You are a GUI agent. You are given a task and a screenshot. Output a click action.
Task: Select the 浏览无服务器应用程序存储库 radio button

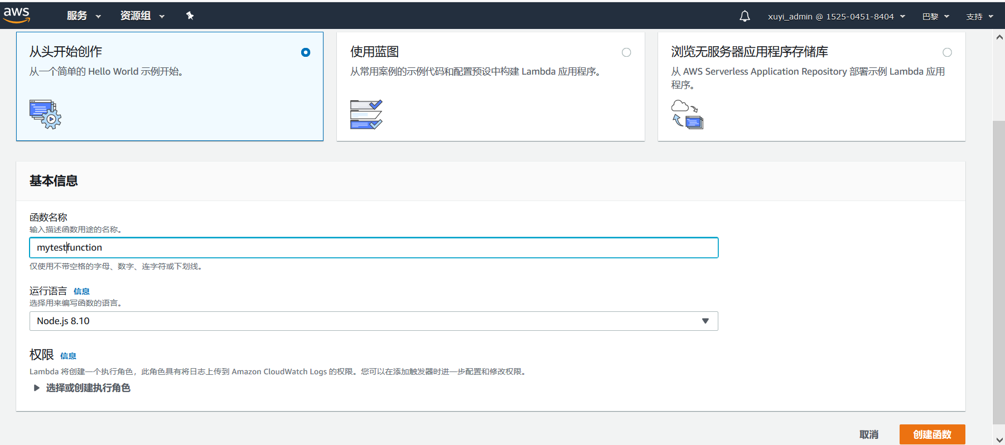pos(947,52)
